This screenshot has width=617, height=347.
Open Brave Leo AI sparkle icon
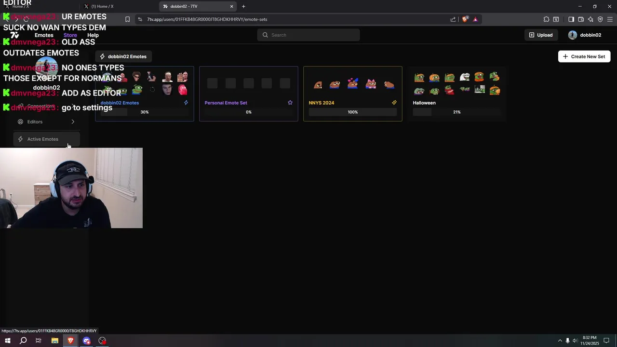590,19
